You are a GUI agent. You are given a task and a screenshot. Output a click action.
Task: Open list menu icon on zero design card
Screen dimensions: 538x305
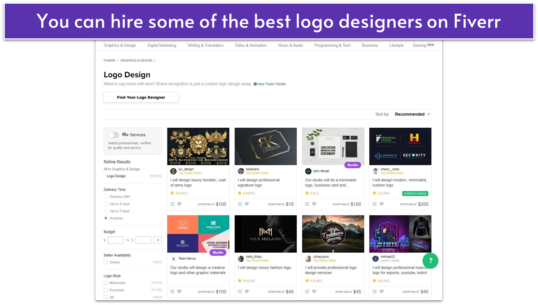tap(307, 204)
